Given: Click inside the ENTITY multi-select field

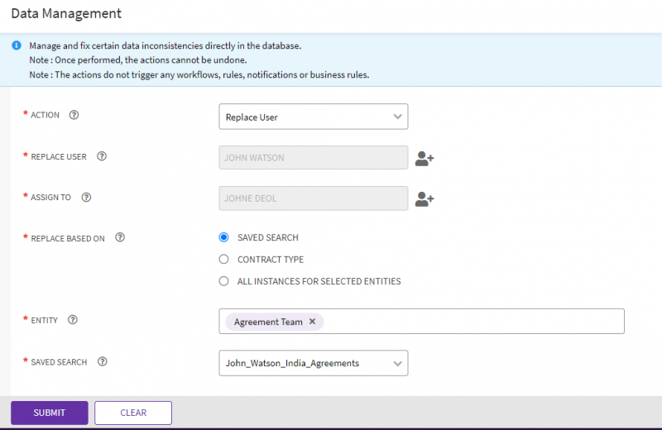Looking at the screenshot, I should coord(421,321).
